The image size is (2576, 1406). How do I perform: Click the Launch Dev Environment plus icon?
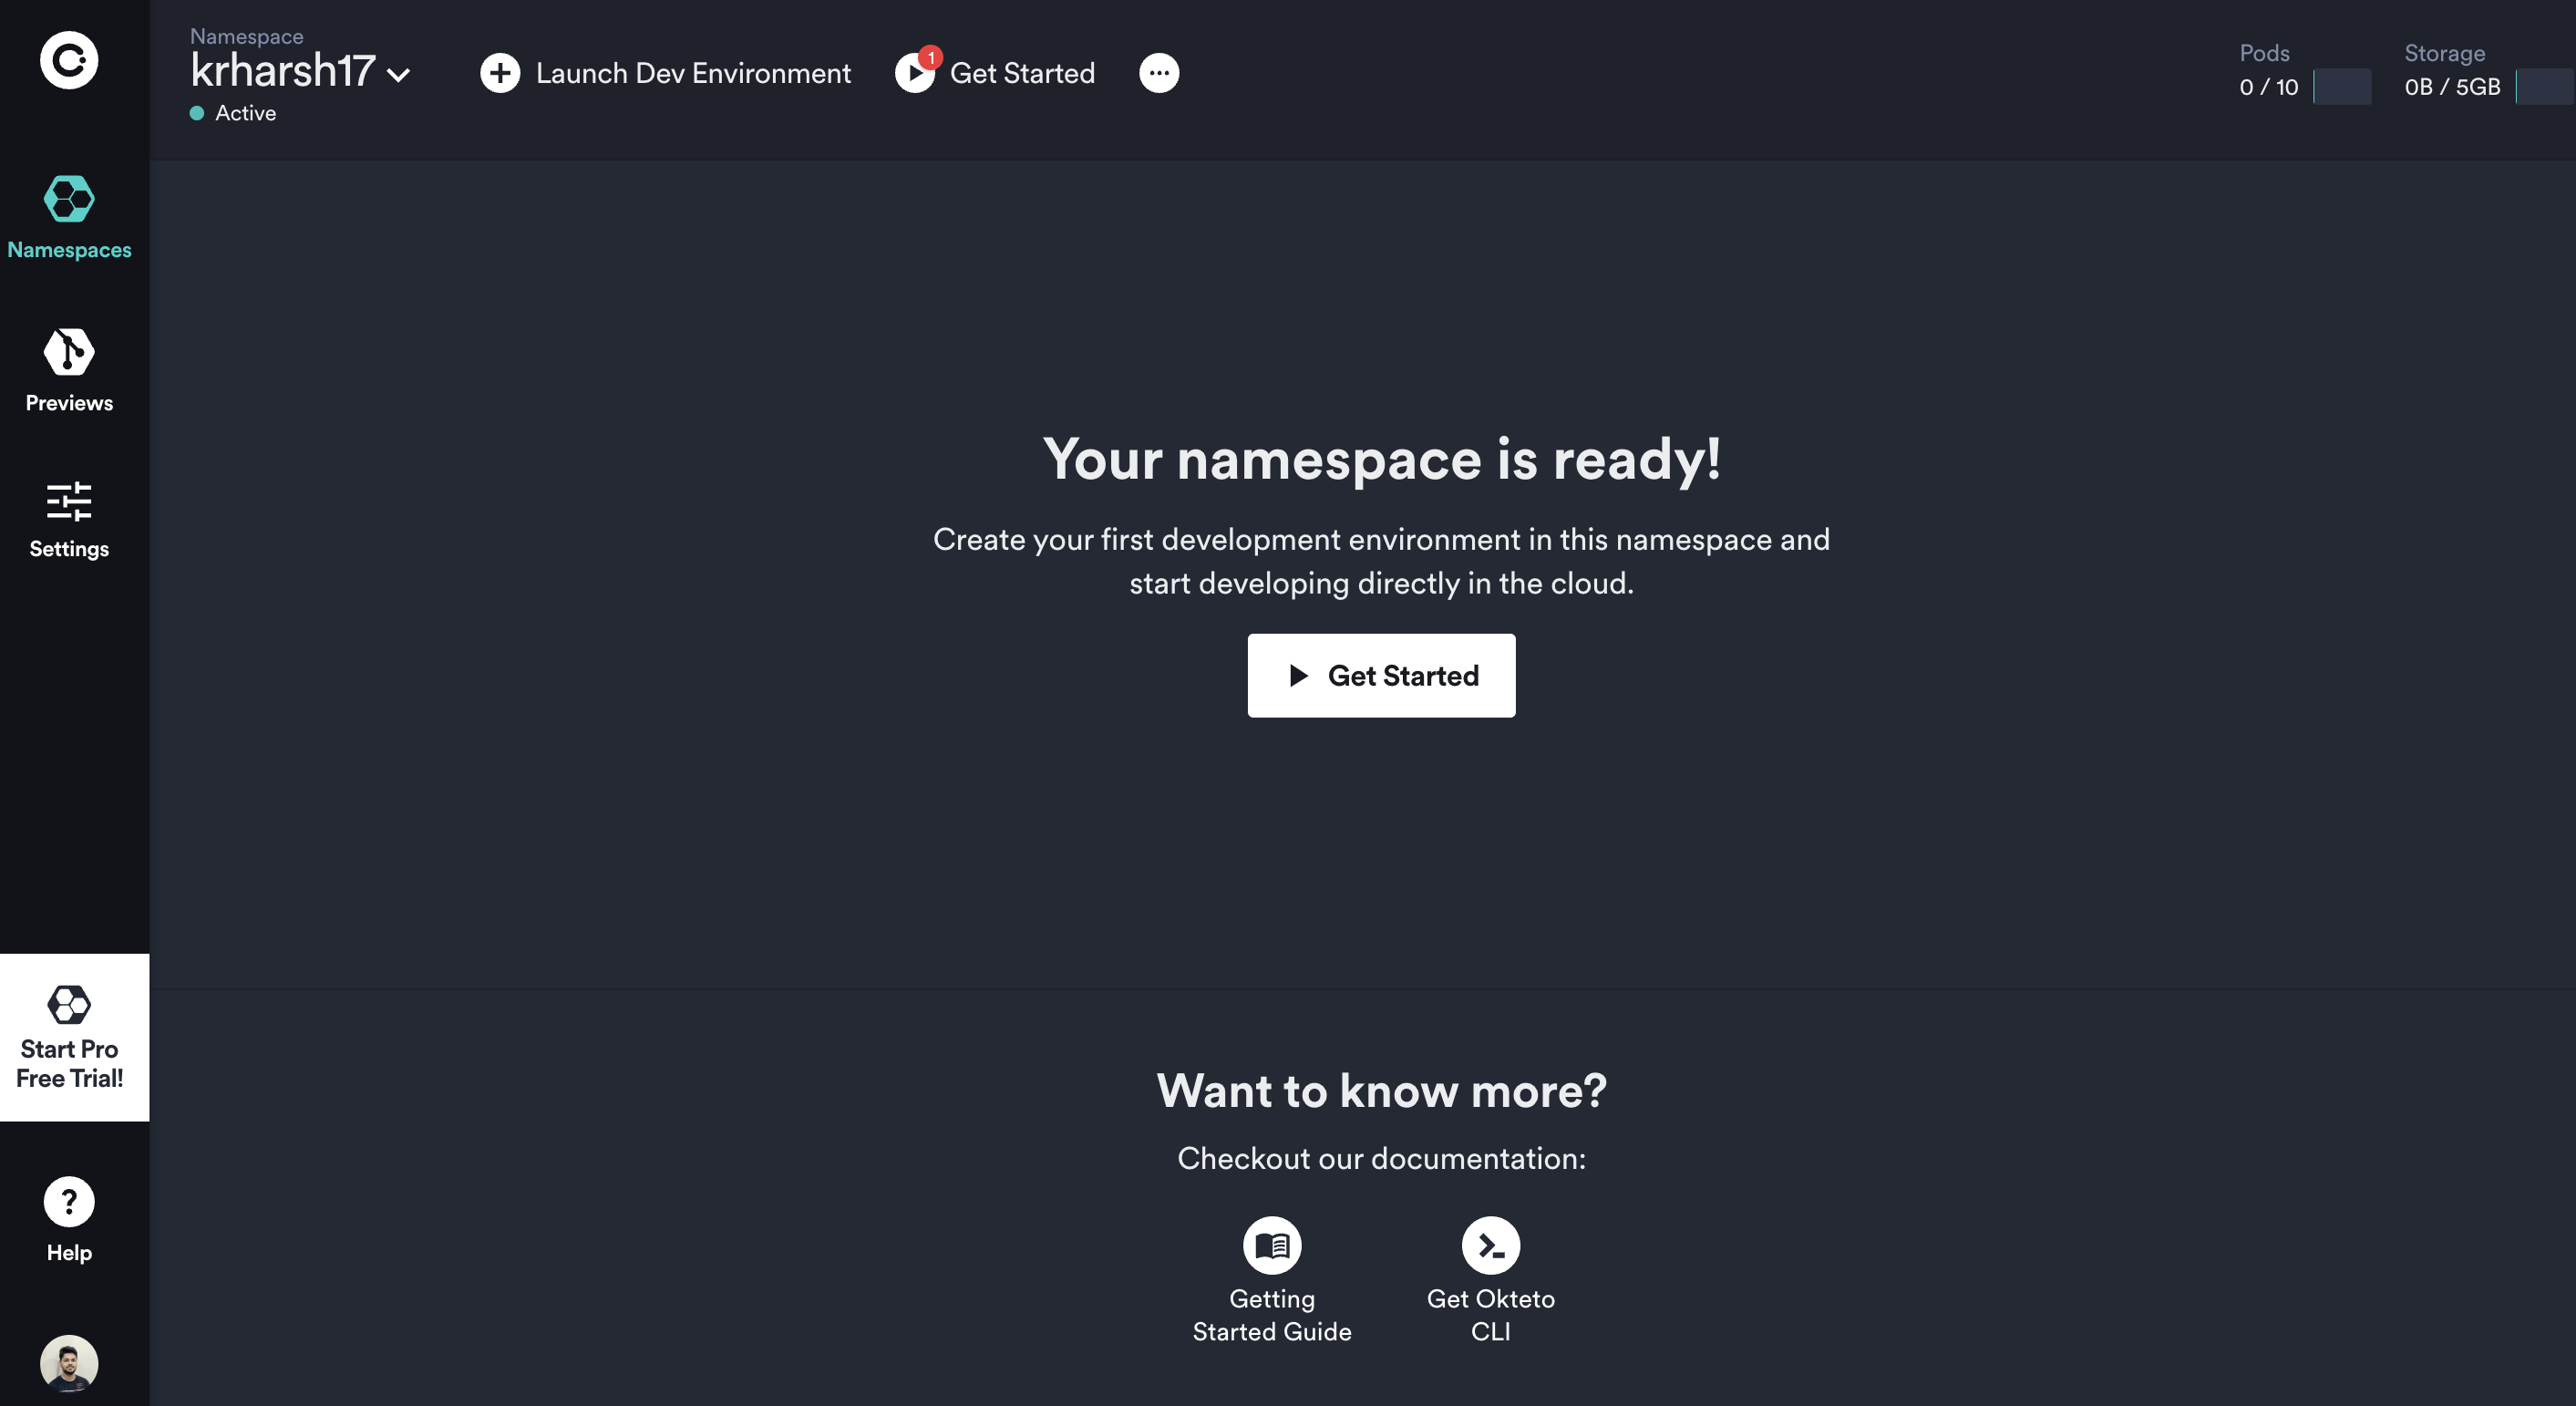[x=500, y=73]
